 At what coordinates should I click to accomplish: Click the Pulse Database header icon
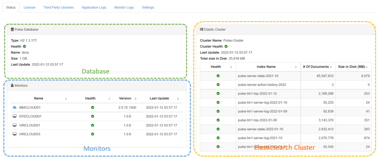[12, 29]
